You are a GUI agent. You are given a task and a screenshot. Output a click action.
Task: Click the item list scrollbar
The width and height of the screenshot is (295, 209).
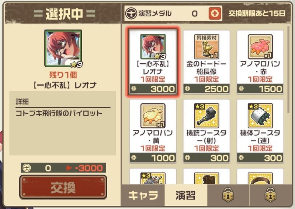click(x=288, y=70)
